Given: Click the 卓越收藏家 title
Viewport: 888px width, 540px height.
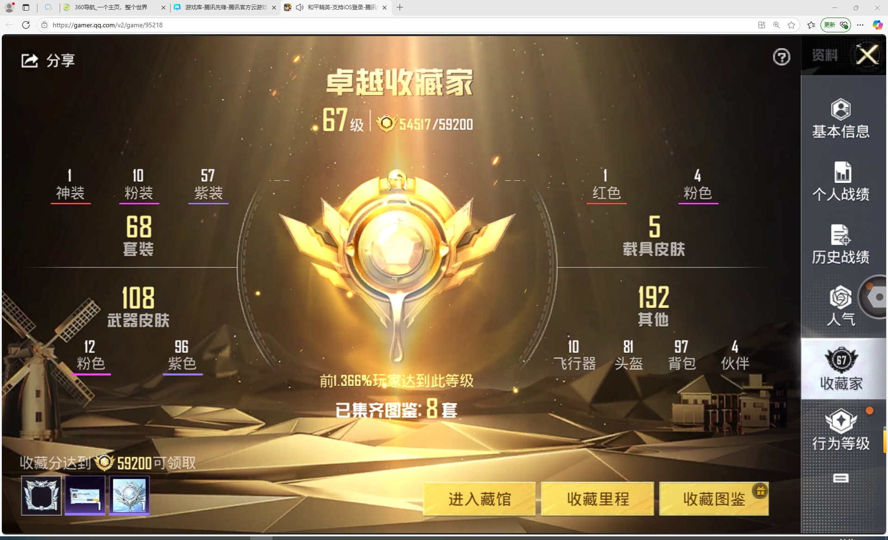Looking at the screenshot, I should point(400,83).
